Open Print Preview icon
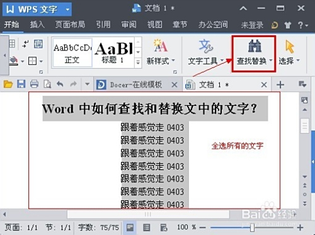 47,84
